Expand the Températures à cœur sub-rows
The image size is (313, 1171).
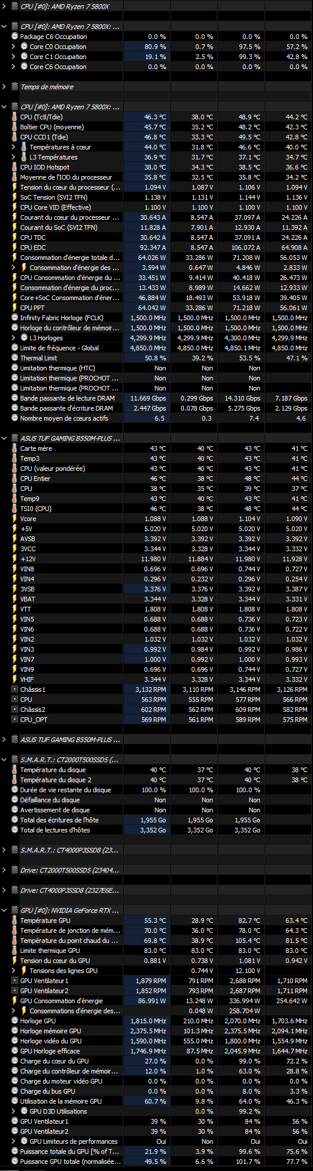coord(14,147)
